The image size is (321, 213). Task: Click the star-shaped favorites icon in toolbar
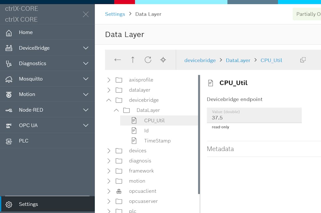[163, 60]
